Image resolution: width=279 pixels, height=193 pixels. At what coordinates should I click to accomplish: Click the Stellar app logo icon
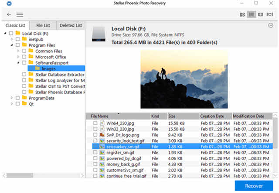pos(9,3)
